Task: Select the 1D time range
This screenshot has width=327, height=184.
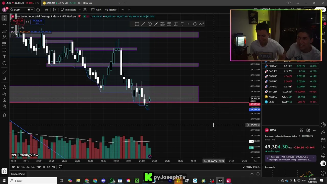Action: 13,167
